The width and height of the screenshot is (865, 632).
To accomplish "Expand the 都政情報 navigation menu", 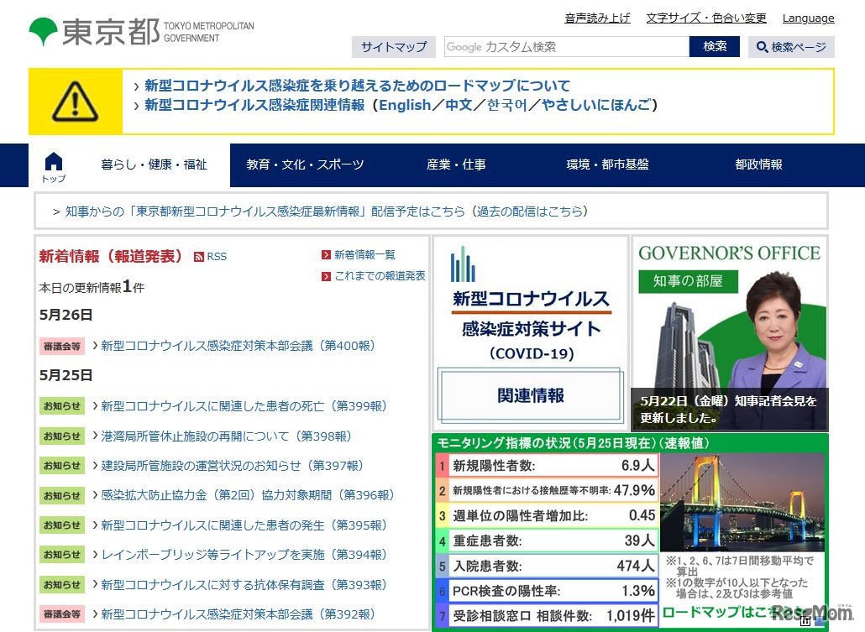I will [758, 165].
